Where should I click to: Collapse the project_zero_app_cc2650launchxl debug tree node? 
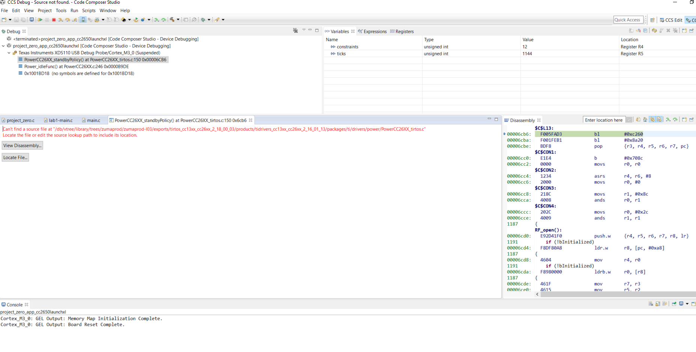[3, 46]
